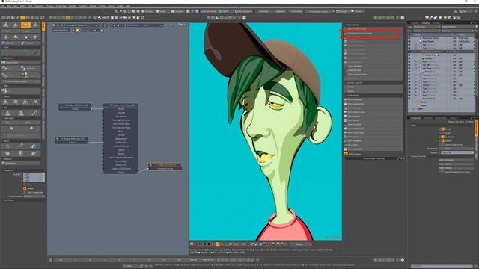Open the workspace dropdown in the schematic header
Image resolution: width=479 pixels, height=269 pixels.
tap(82, 25)
